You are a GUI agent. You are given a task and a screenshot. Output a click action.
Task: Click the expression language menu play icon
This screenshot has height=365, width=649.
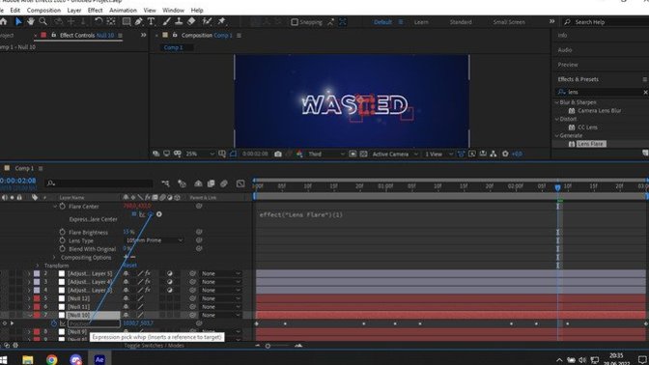click(159, 214)
